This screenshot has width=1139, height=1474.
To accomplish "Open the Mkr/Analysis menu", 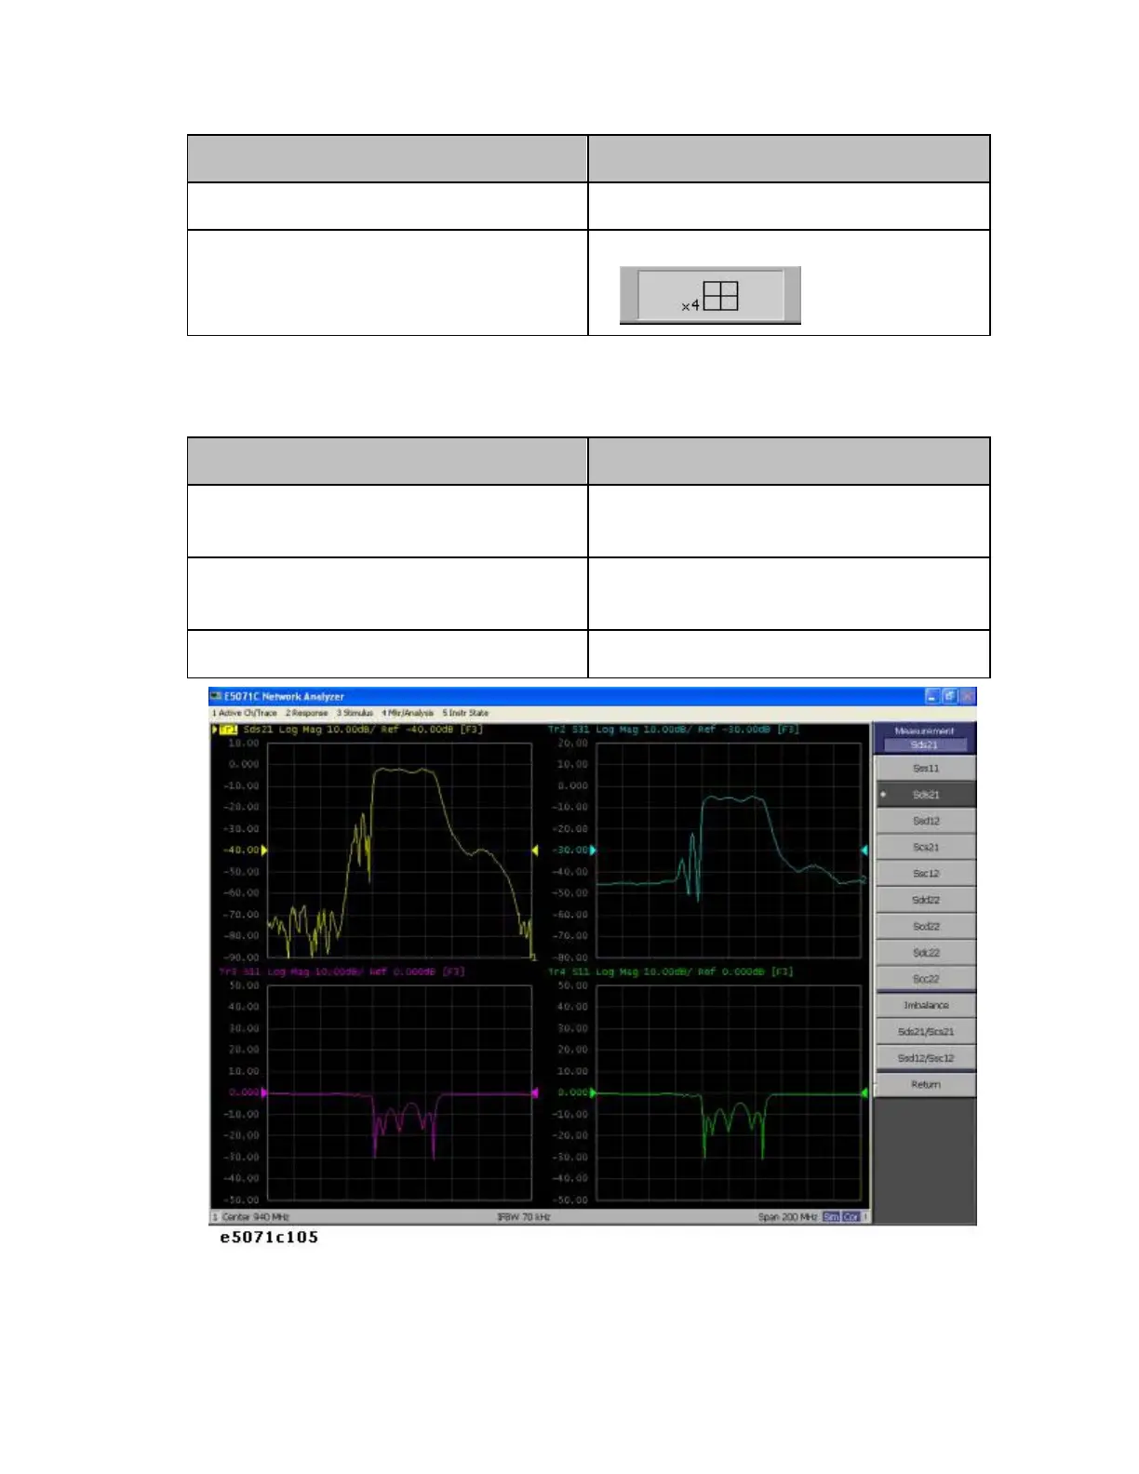I will [x=408, y=713].
